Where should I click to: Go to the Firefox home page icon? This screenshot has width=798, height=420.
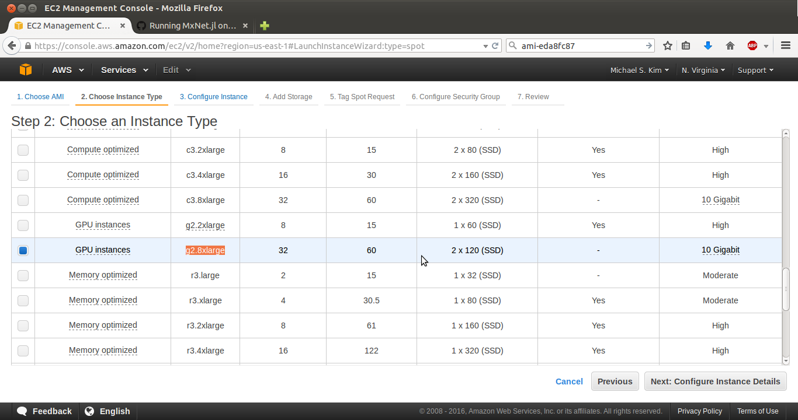730,45
